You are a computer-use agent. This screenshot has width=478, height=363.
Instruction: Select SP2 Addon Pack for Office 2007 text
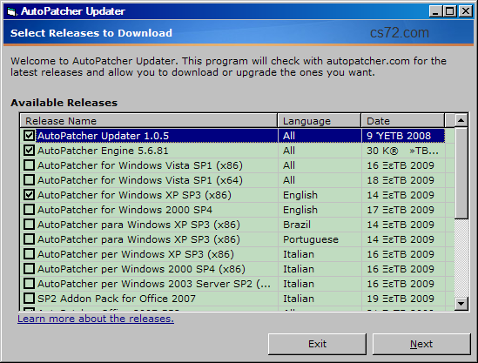[x=117, y=299]
